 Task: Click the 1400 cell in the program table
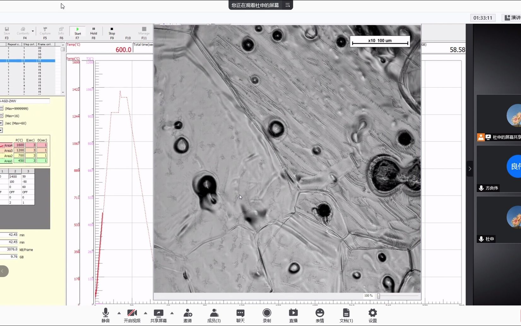tap(15, 177)
